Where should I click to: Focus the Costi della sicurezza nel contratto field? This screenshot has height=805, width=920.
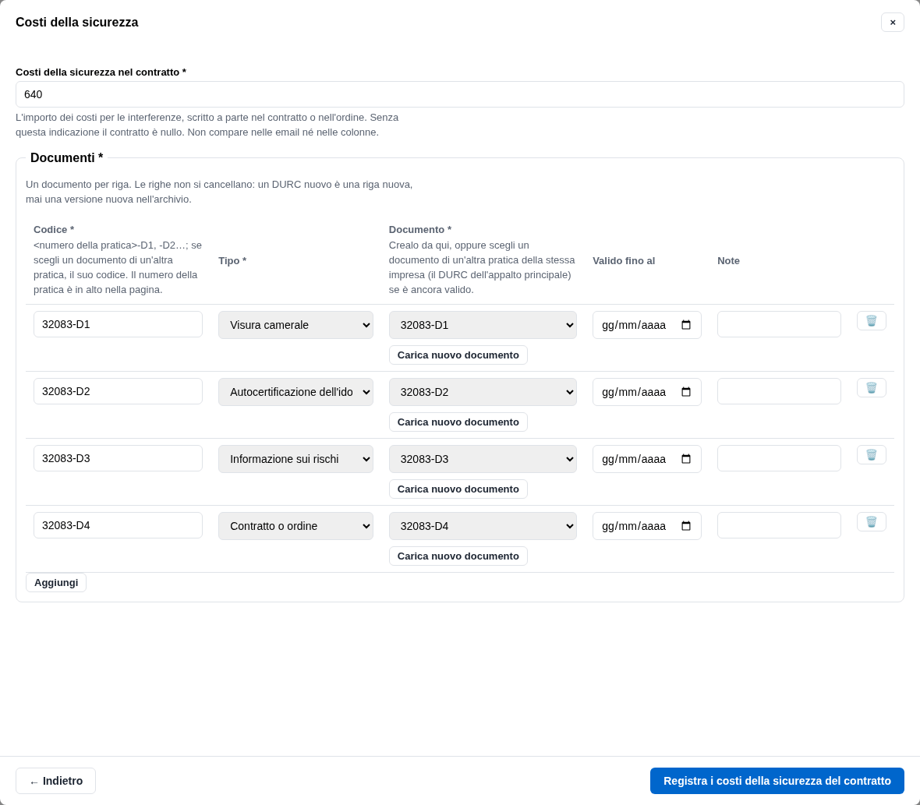click(x=460, y=94)
